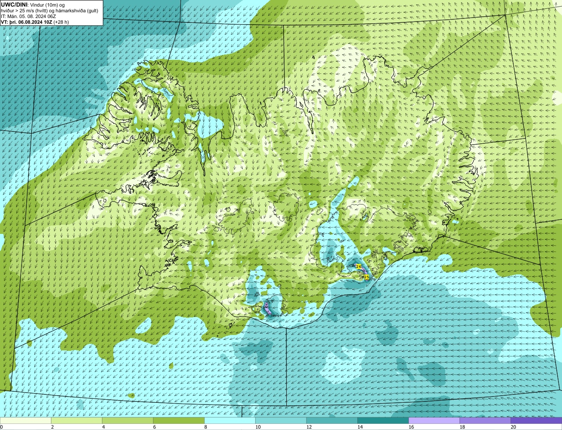
Task: Click the legend scale label '4'
Action: [103, 427]
